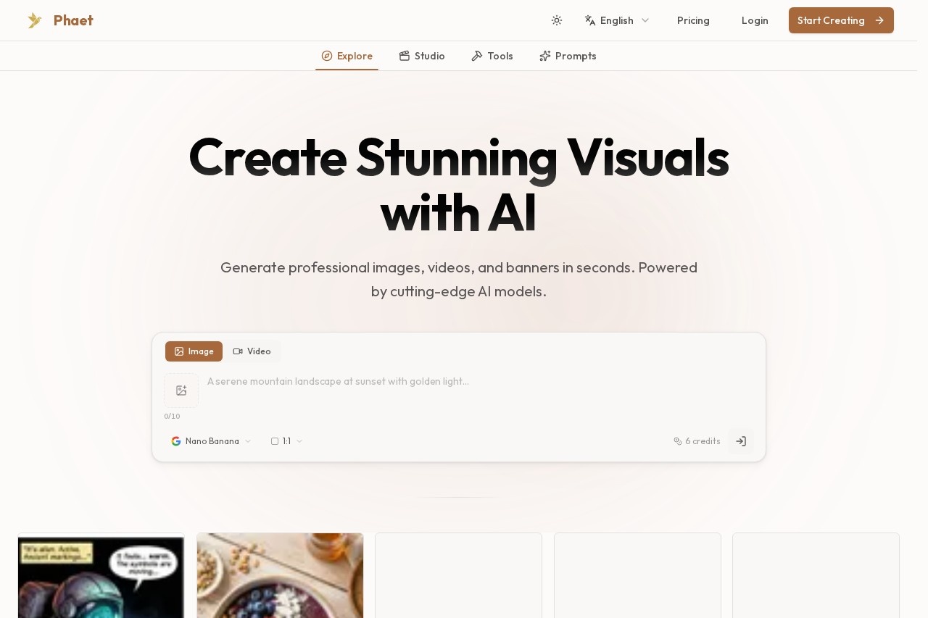The image size is (928, 618).
Task: Switch to the Explore tab
Action: [x=347, y=56]
